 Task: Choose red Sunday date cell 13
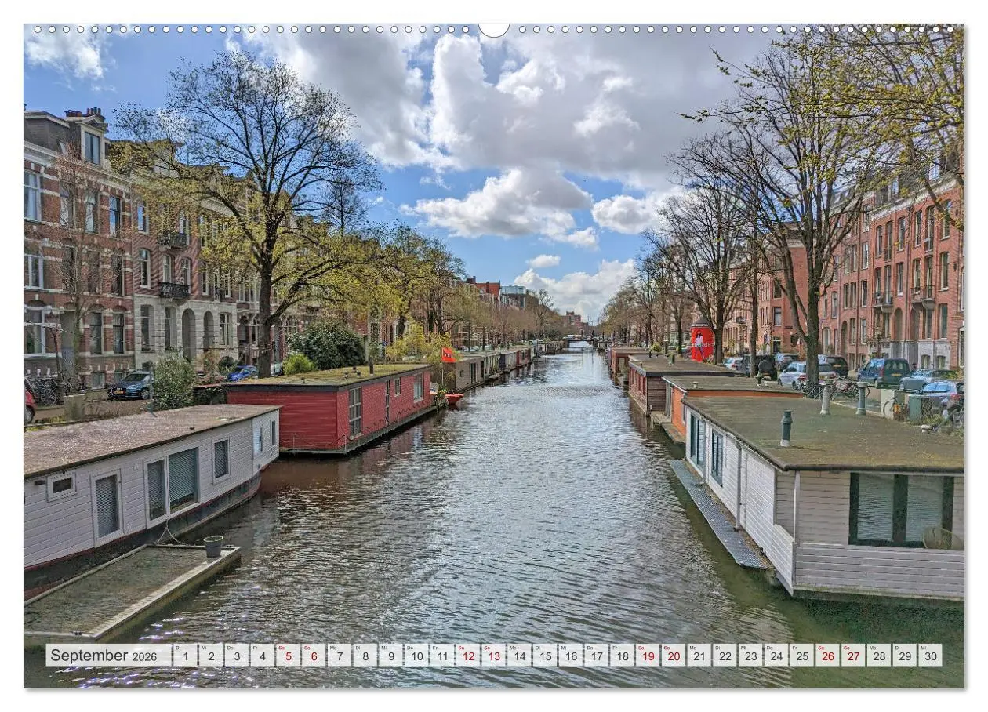point(493,656)
